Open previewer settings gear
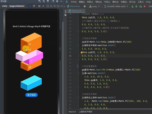 pos(57,1)
